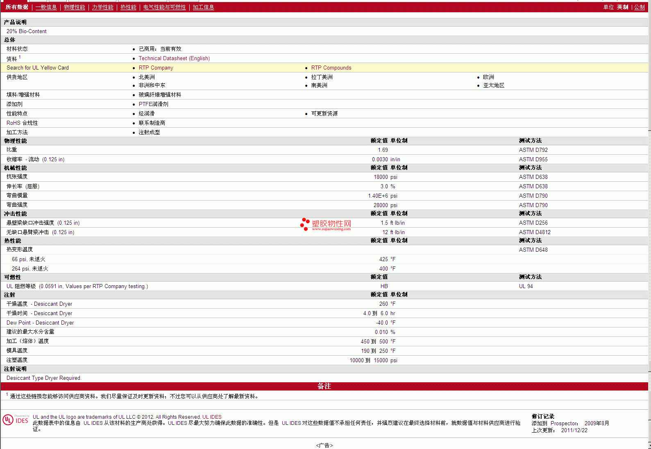
Task: Click the flexural strength value 28000
Action: pyautogui.click(x=381, y=205)
